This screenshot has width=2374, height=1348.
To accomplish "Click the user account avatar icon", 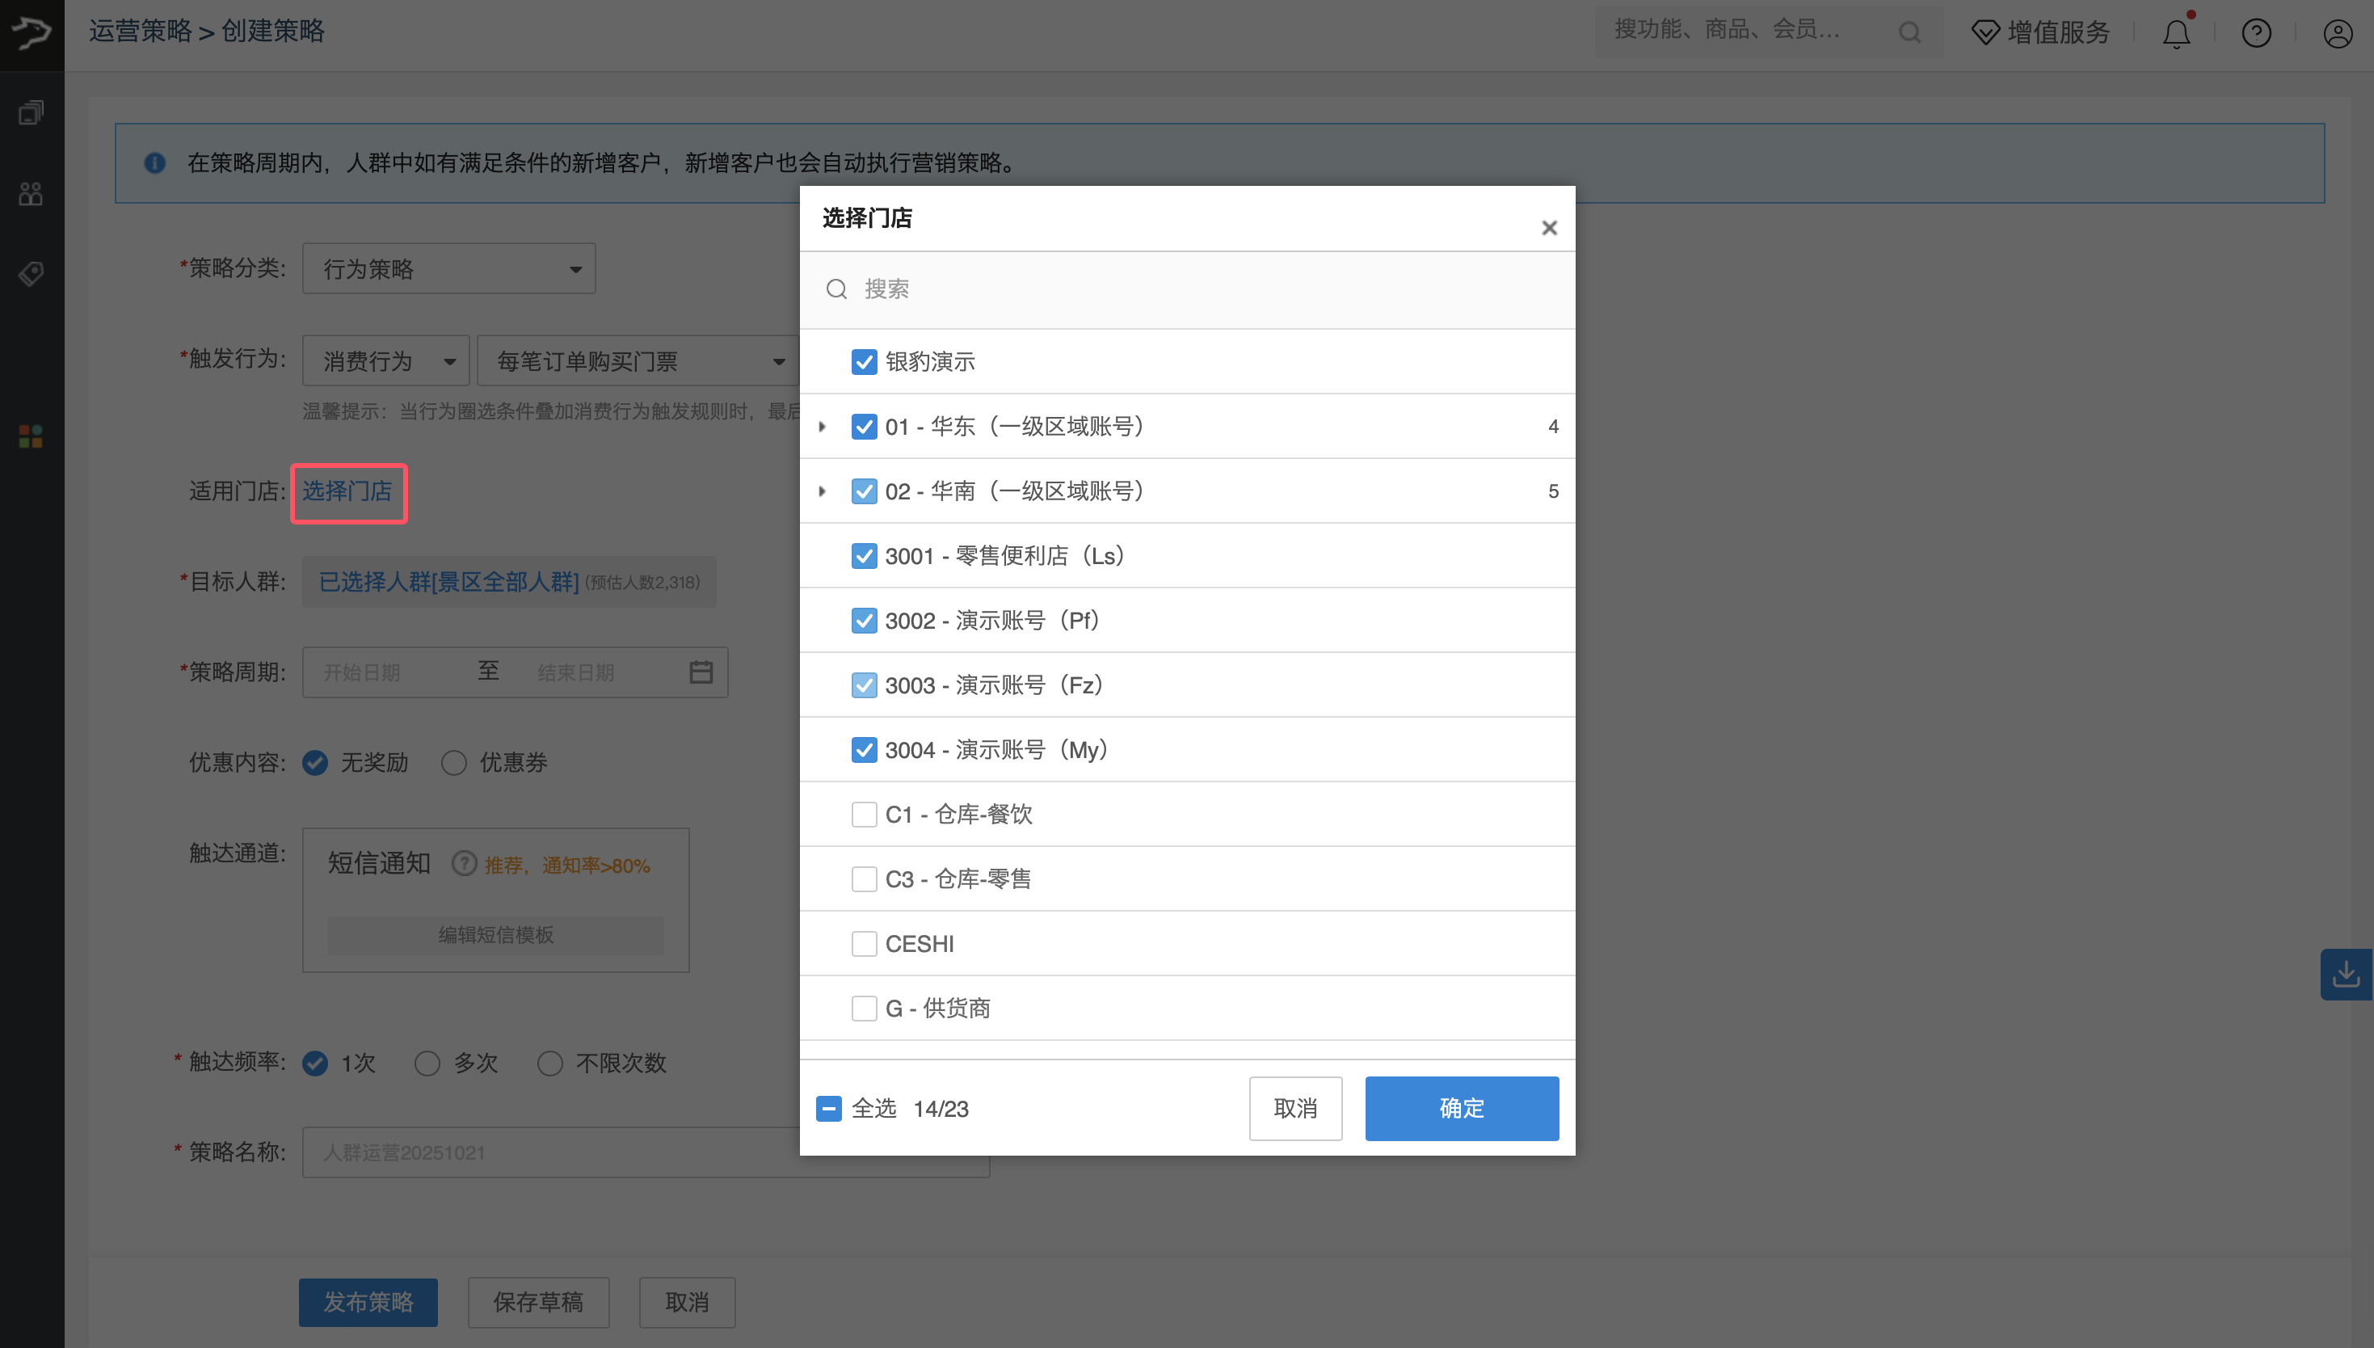I will pyautogui.click(x=2337, y=34).
